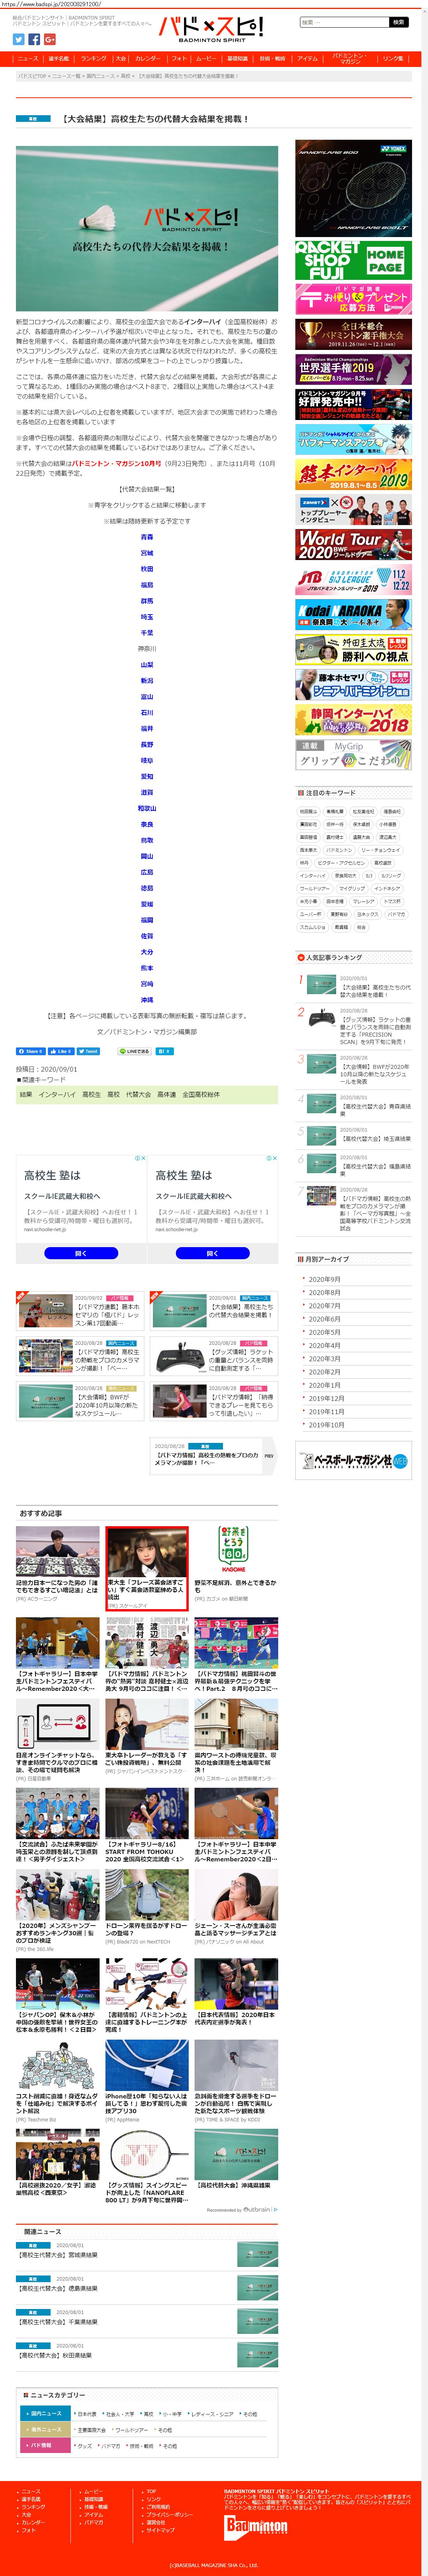Open the Facebook icon in the header

(x=34, y=39)
